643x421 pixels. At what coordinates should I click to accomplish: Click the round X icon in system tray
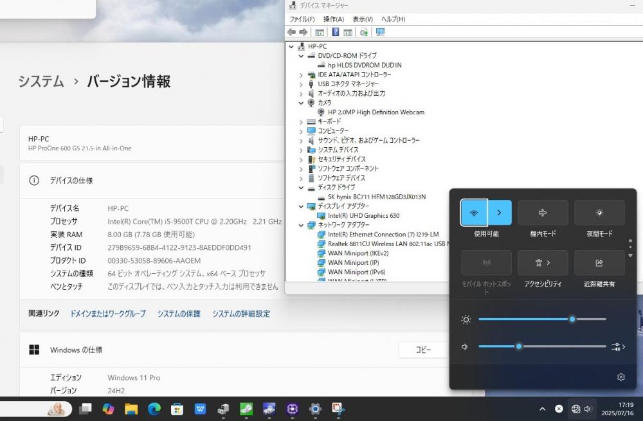pos(559,409)
